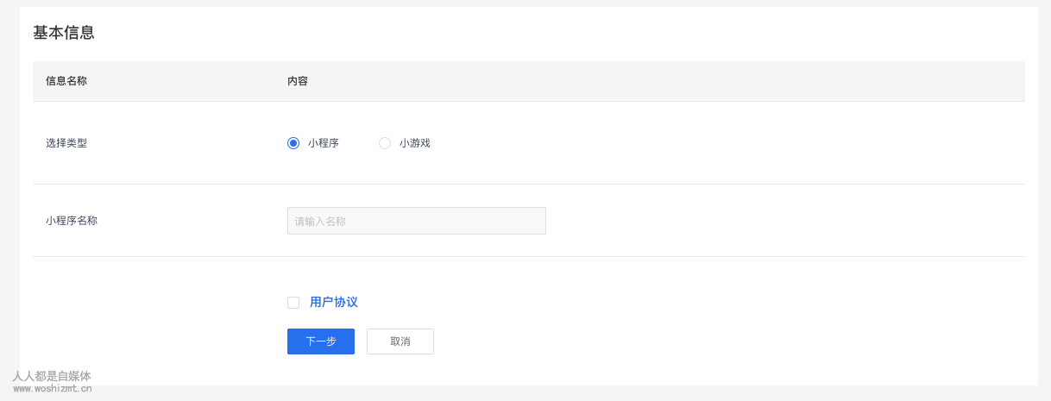Click the 取消 button
The width and height of the screenshot is (1051, 401).
click(400, 341)
